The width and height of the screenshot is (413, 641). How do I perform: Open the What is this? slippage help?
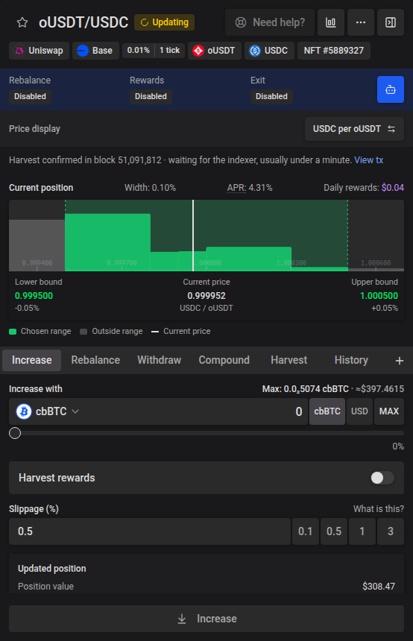[x=379, y=509]
